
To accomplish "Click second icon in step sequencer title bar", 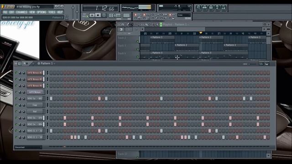I will tap(20, 64).
